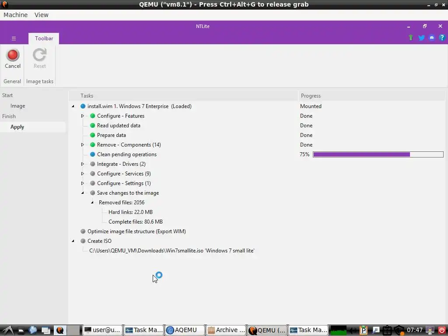Click the CPU usage graph in tray
Viewport: 448px width, 336px height.
pyautogui.click(x=338, y=330)
